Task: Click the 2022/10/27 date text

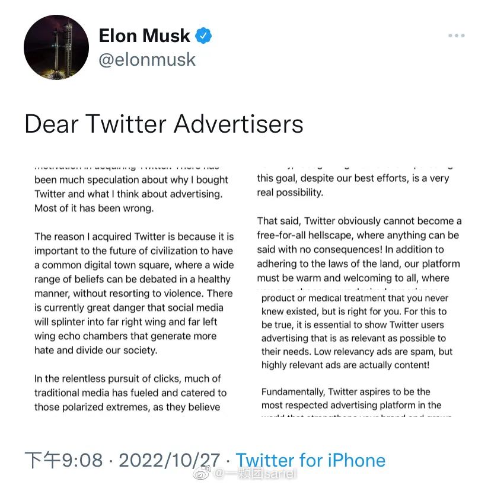Action: tap(169, 460)
